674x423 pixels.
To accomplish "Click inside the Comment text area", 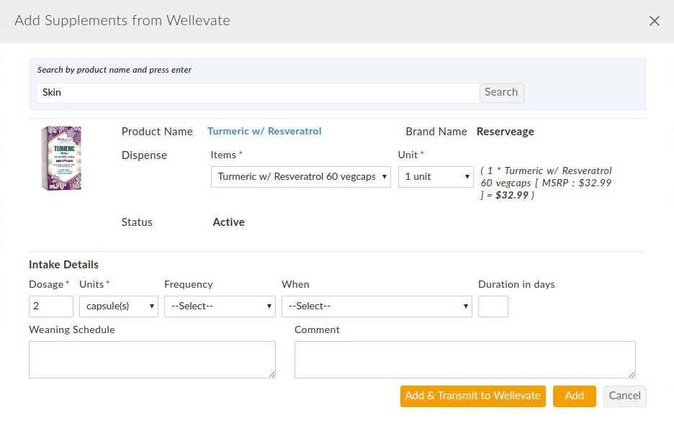I will (x=464, y=358).
